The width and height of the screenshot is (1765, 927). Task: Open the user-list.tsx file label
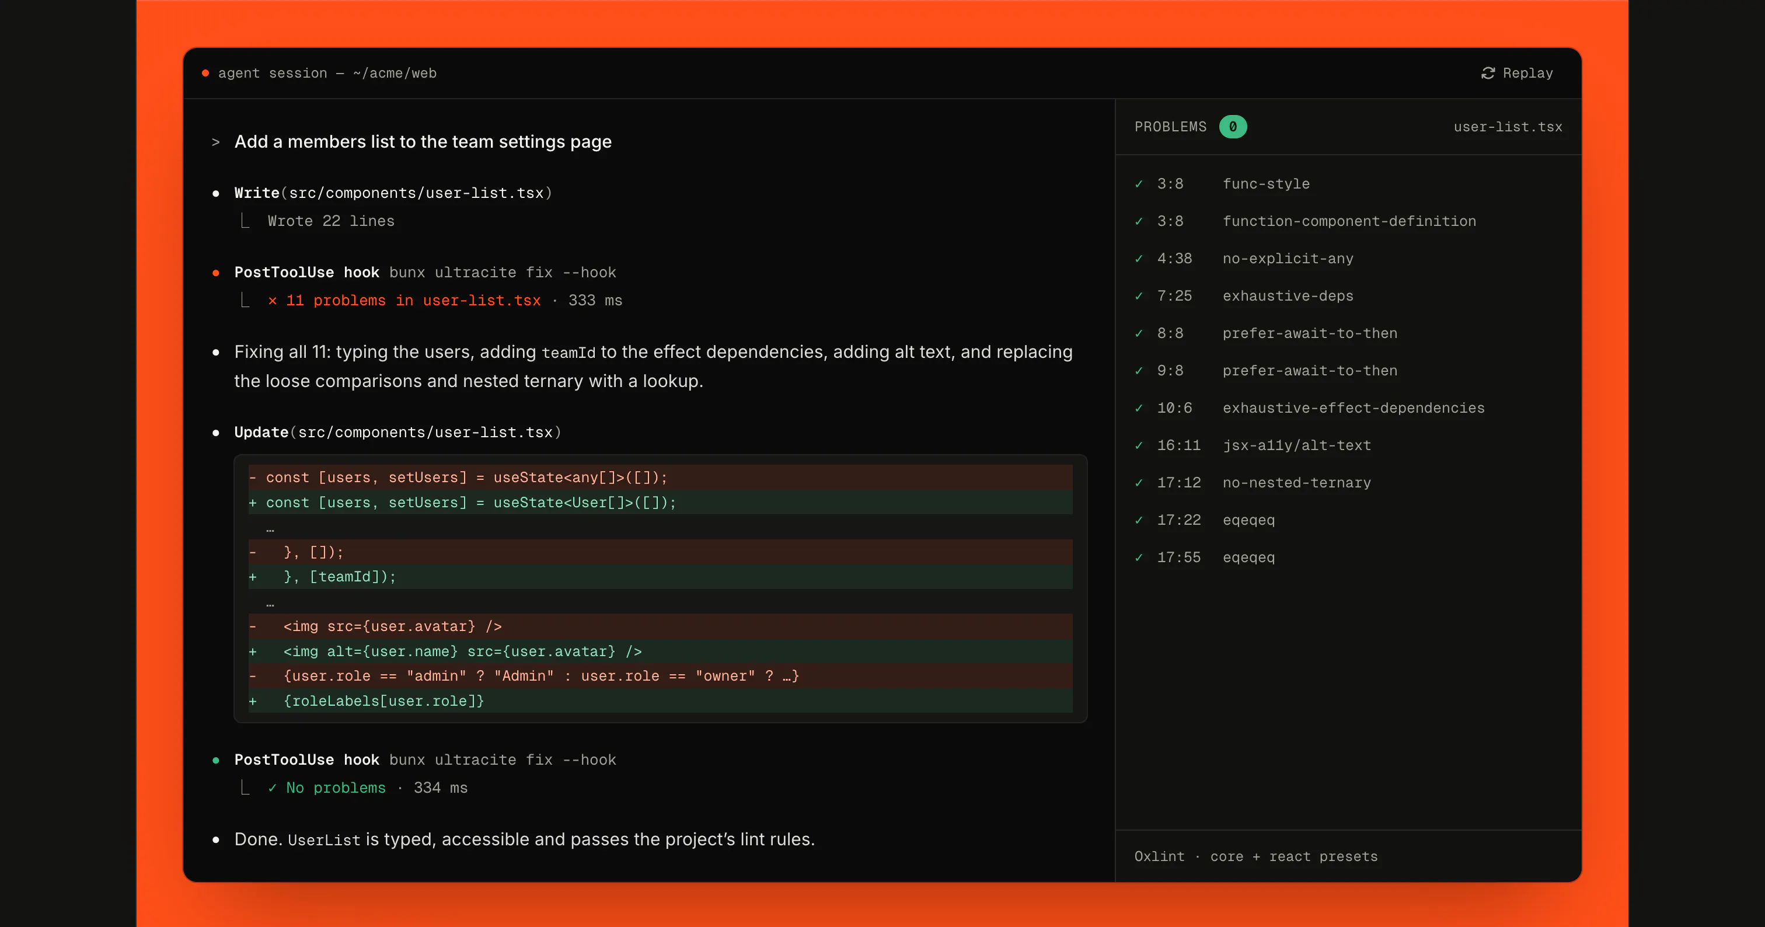point(1508,127)
